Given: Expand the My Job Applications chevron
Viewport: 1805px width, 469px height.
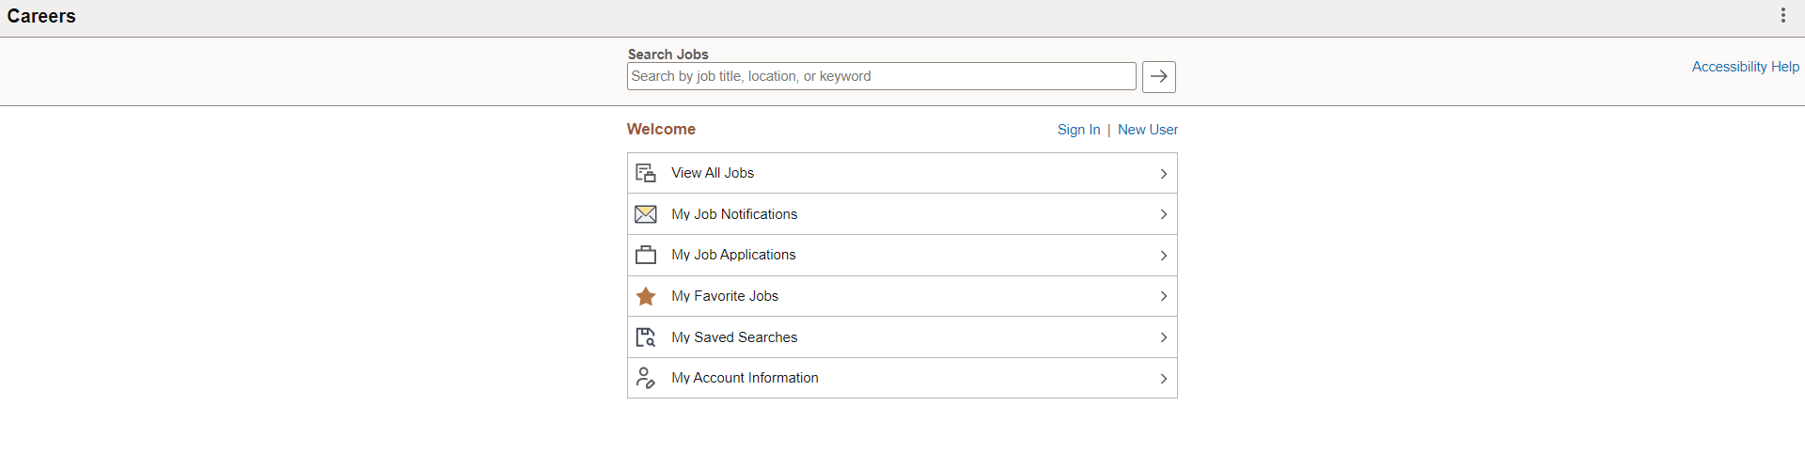Looking at the screenshot, I should pyautogui.click(x=1164, y=256).
